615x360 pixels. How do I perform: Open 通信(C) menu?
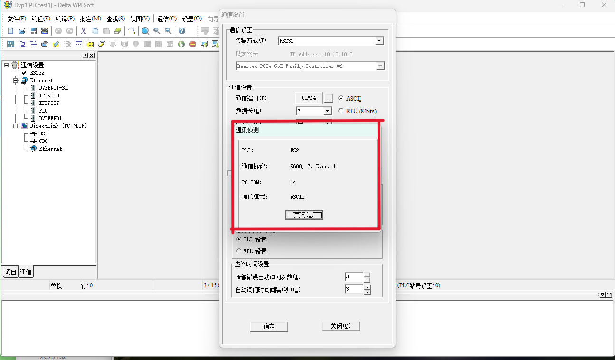point(167,19)
